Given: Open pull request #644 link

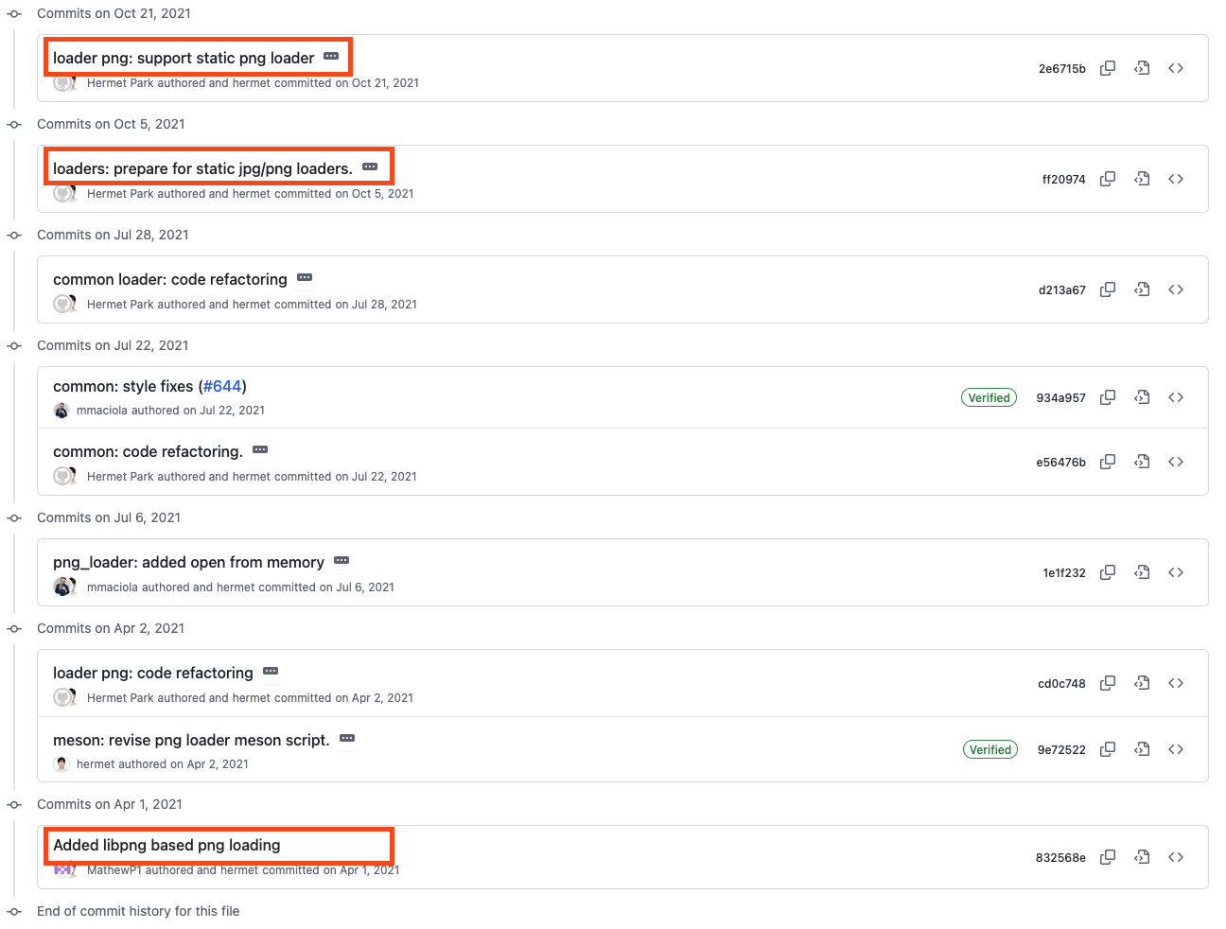Looking at the screenshot, I should pos(222,386).
